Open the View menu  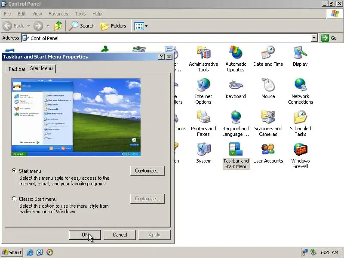[x=37, y=14]
